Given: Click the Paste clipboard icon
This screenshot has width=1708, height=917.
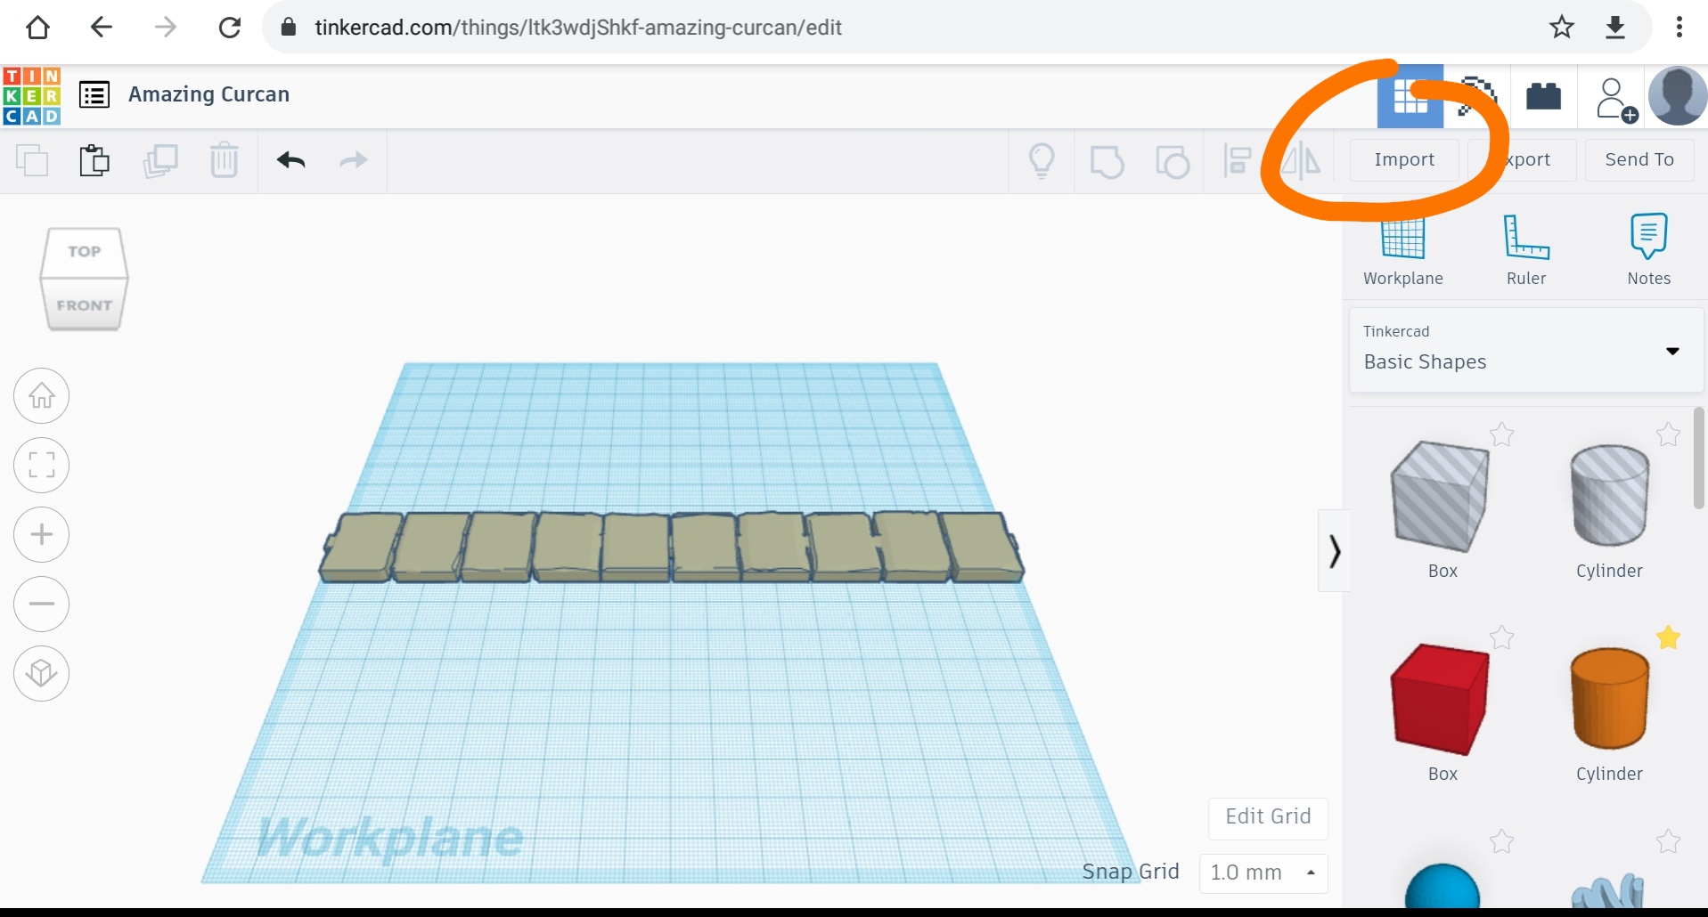Looking at the screenshot, I should (x=94, y=160).
